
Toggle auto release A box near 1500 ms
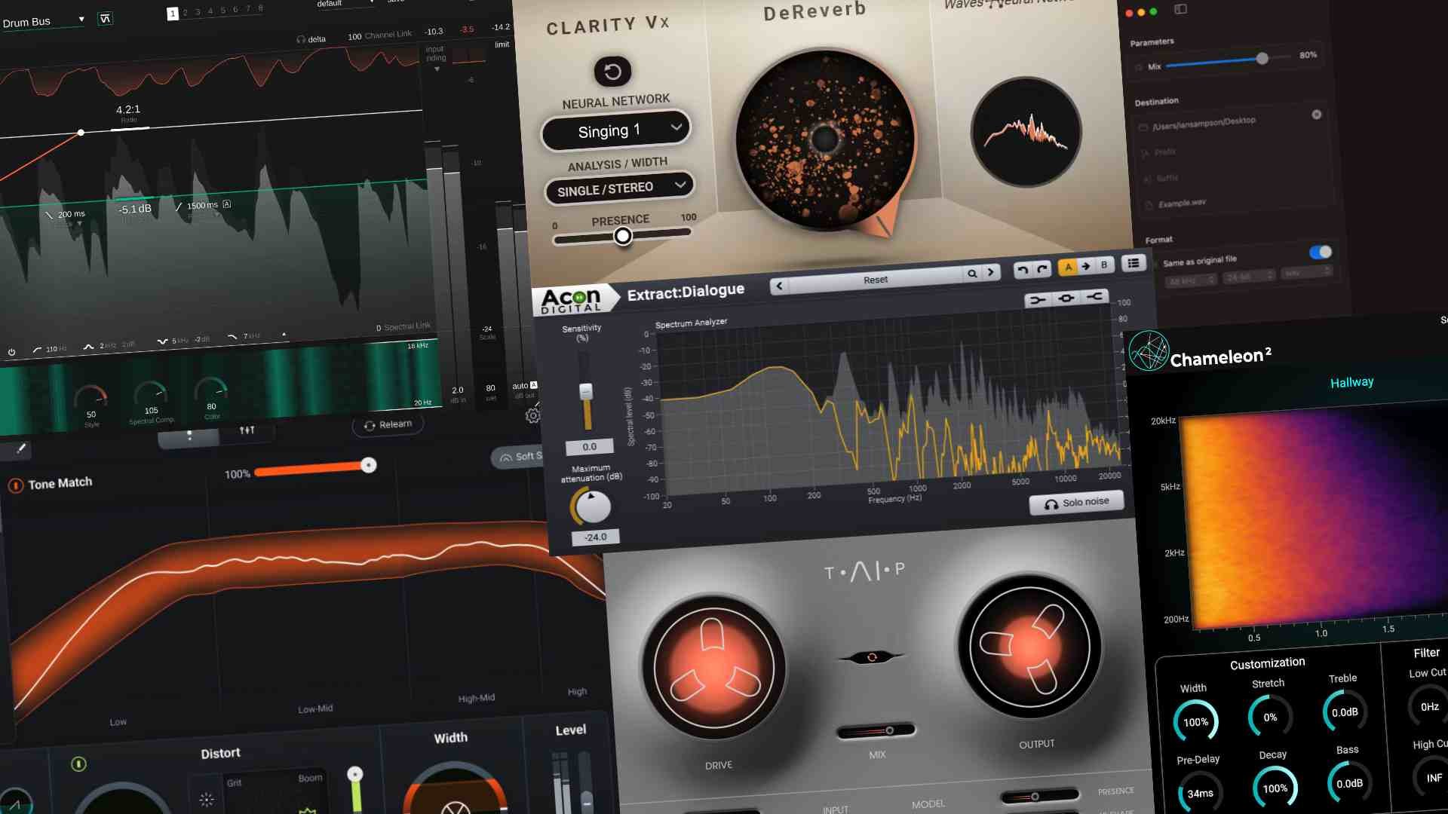(x=227, y=204)
